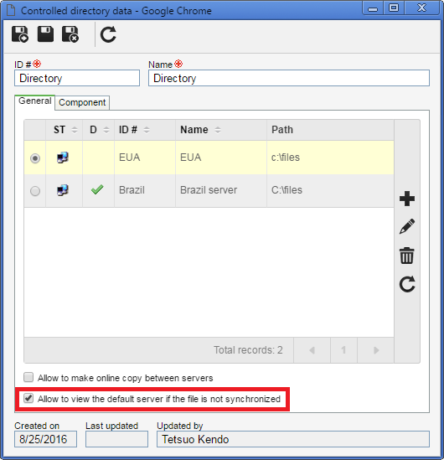
Task: Click the Name input field
Action: tap(289, 78)
